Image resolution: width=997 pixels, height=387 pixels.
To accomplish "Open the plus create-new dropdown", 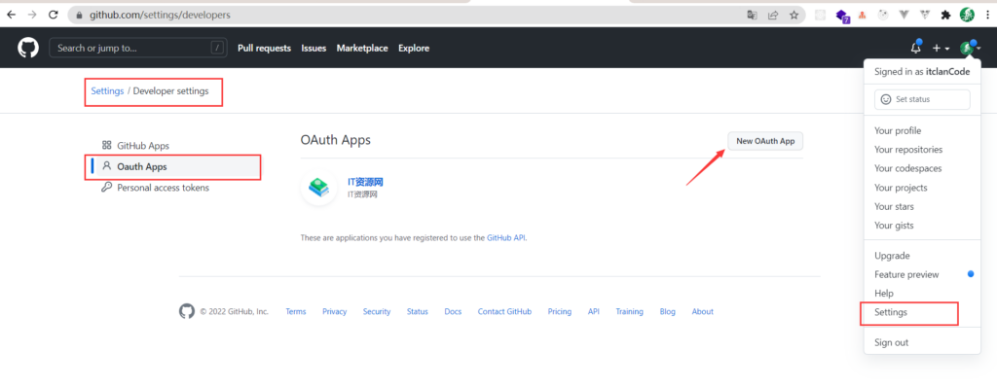I will pos(942,49).
